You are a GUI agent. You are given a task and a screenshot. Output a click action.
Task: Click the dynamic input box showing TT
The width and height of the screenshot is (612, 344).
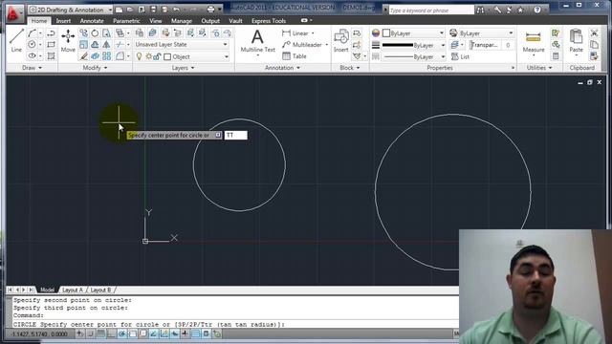click(x=236, y=135)
